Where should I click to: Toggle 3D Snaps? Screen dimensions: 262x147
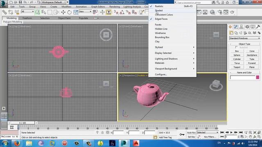tap(116, 12)
